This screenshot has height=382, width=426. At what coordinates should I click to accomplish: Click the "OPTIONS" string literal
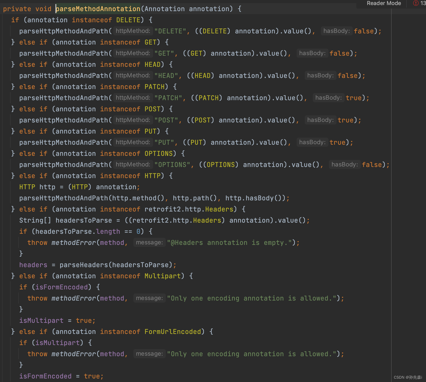click(172, 165)
